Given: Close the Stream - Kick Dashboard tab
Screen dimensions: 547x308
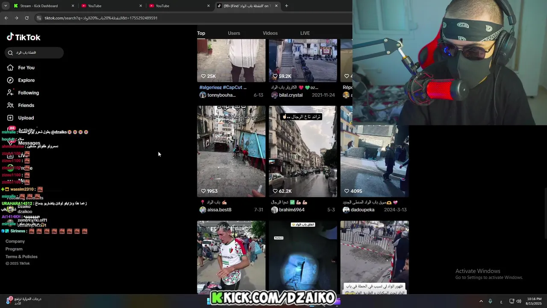Looking at the screenshot, I should pyautogui.click(x=73, y=6).
